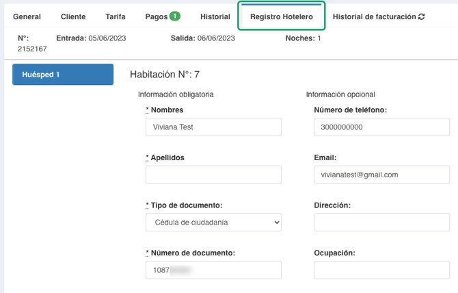This screenshot has width=458, height=293.
Task: Open the Pagos tab
Action: click(x=157, y=16)
